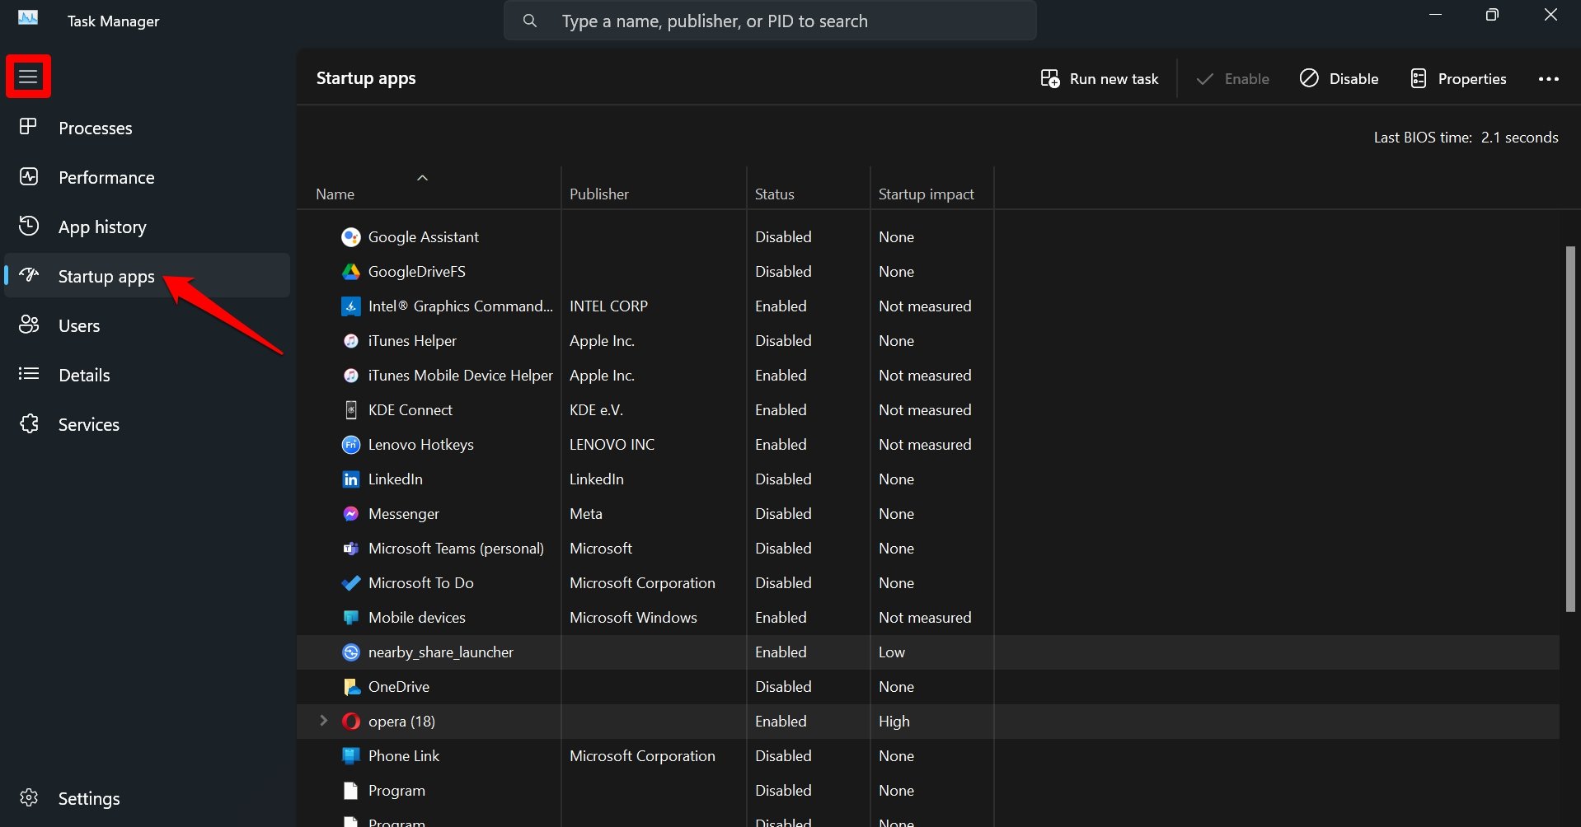Open the App history page
Viewport: 1581px width, 827px height.
click(147, 227)
